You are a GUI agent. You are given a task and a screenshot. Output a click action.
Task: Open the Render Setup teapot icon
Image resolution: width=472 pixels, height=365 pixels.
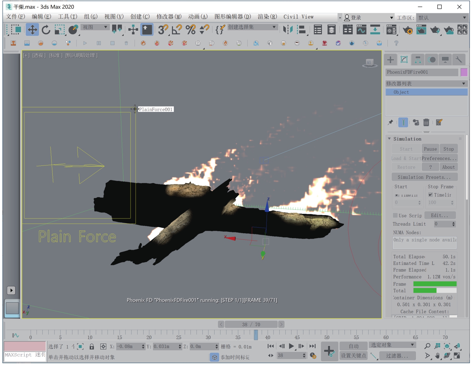[x=407, y=30]
